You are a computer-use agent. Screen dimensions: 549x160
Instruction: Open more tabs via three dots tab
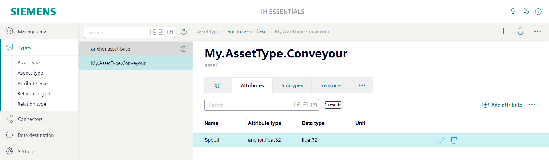point(362,85)
